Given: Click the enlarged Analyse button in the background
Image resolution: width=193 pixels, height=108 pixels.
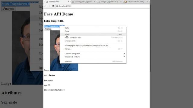Looking at the screenshot, I should tap(9, 9).
